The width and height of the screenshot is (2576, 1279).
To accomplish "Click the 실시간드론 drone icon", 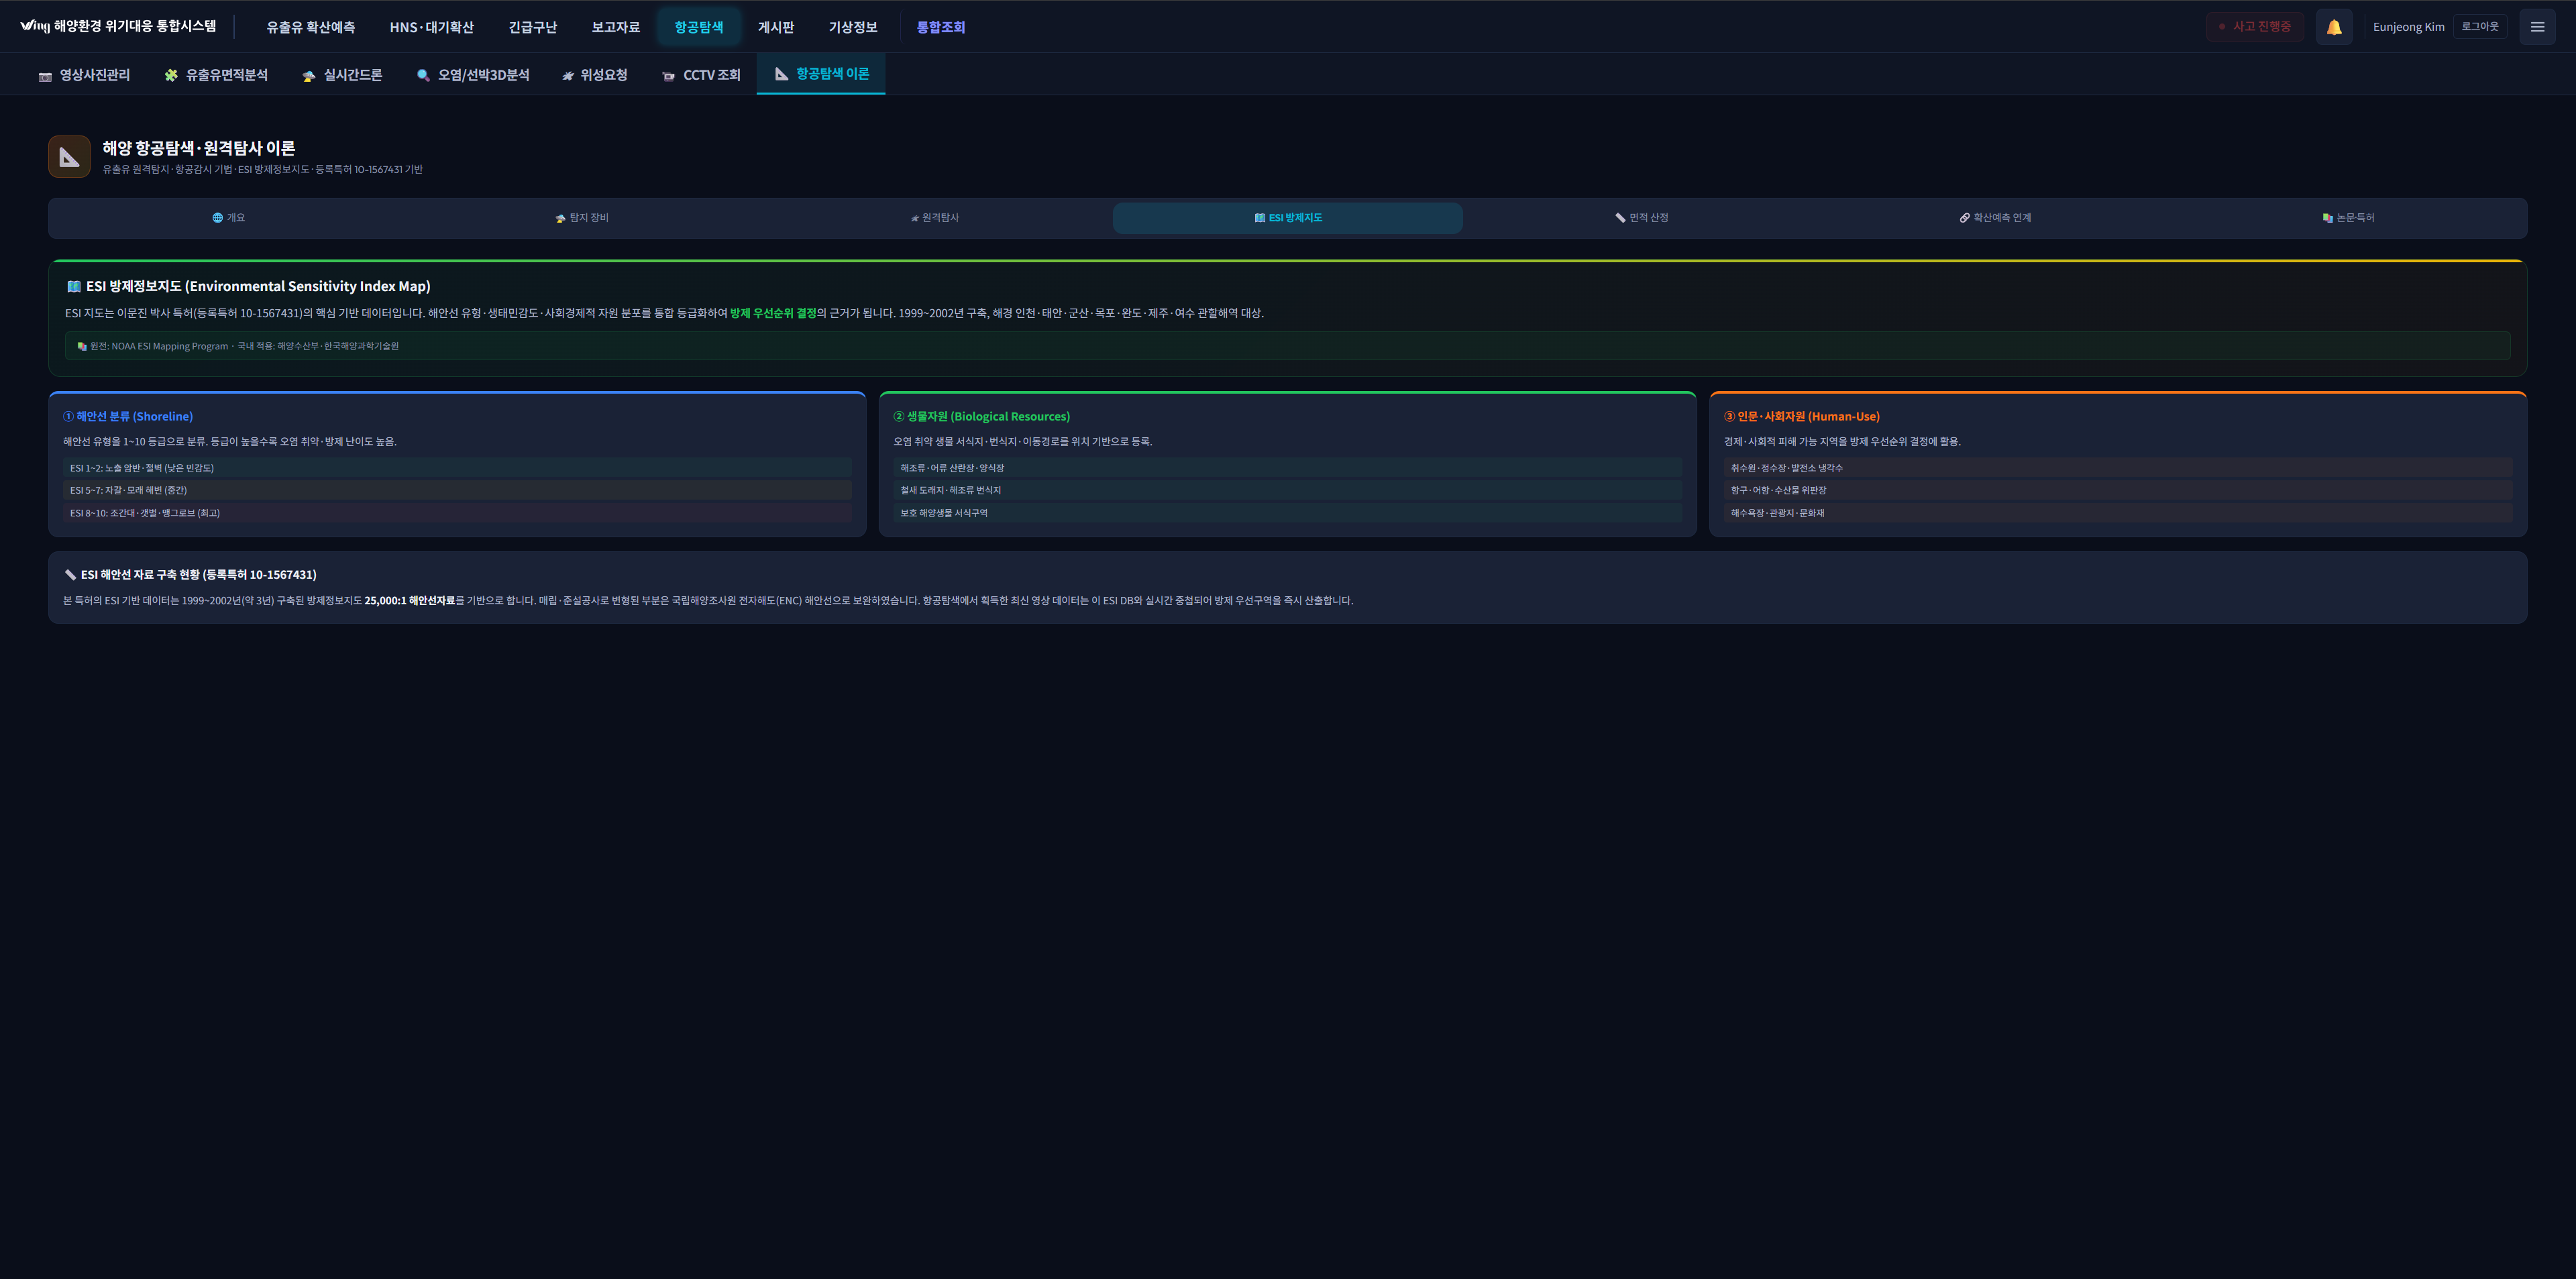I will pyautogui.click(x=308, y=76).
